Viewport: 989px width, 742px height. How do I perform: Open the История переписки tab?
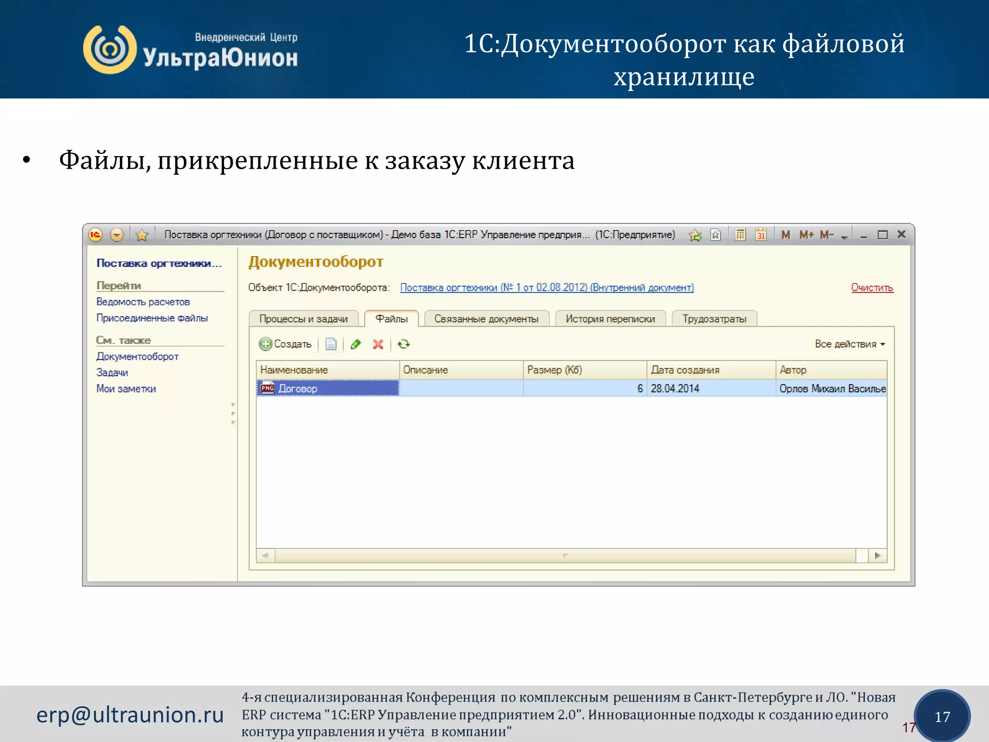pyautogui.click(x=610, y=319)
